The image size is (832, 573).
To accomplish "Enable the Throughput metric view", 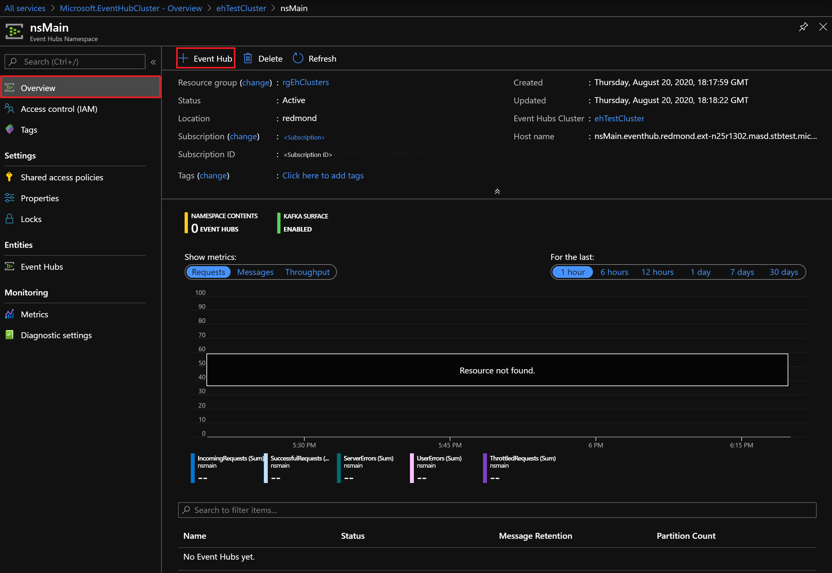I will coord(307,272).
